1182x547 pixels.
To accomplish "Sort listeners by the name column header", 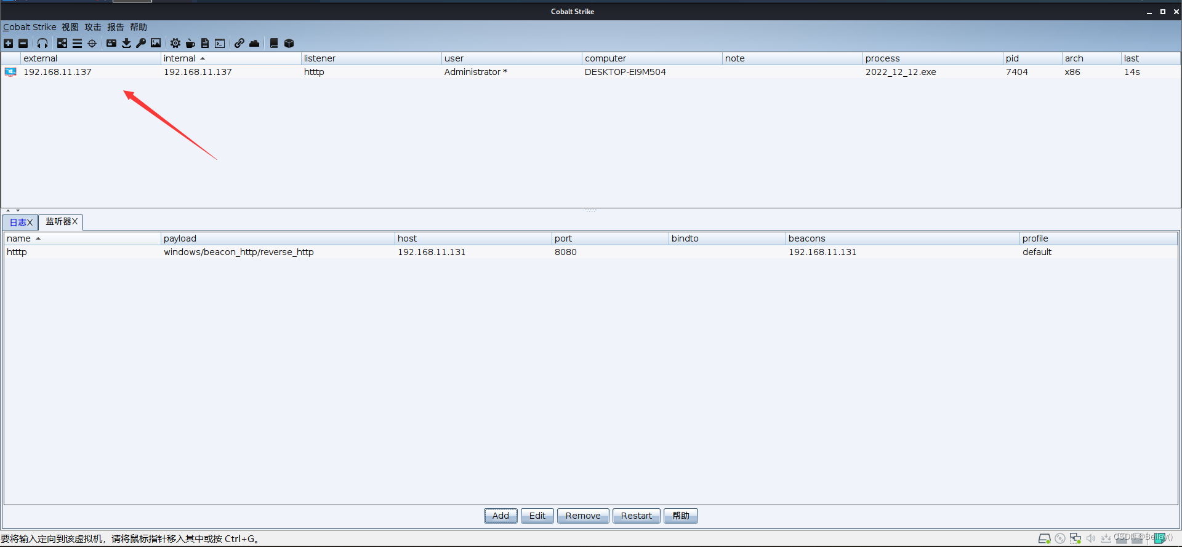I will [82, 238].
